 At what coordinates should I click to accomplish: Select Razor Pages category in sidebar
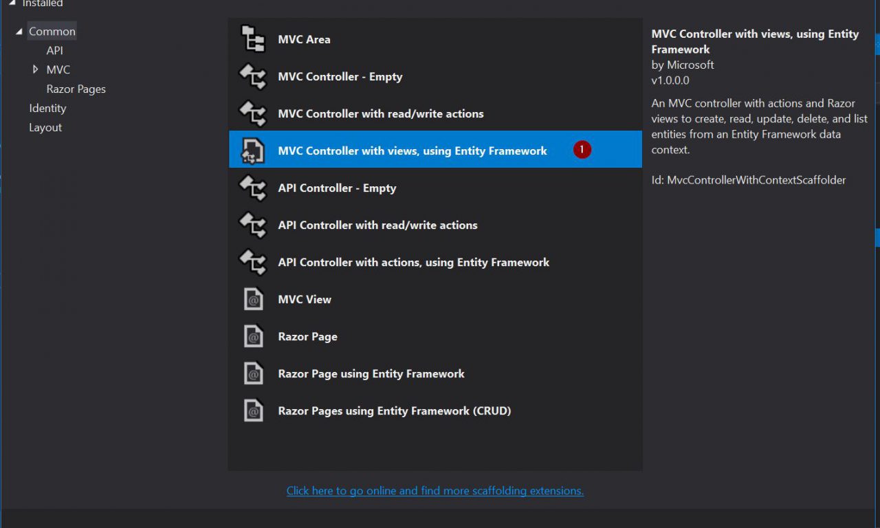(76, 89)
